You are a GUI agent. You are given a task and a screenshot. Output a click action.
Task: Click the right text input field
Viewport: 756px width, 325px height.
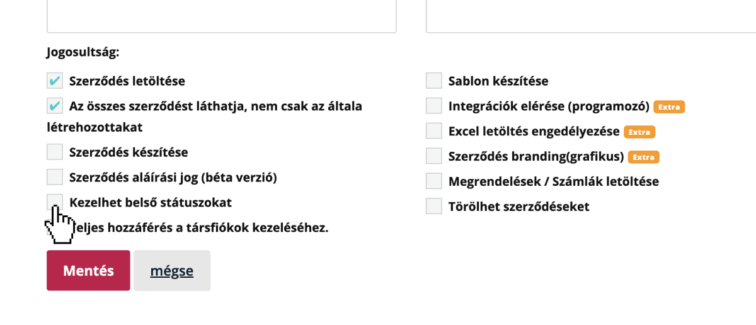590,16
